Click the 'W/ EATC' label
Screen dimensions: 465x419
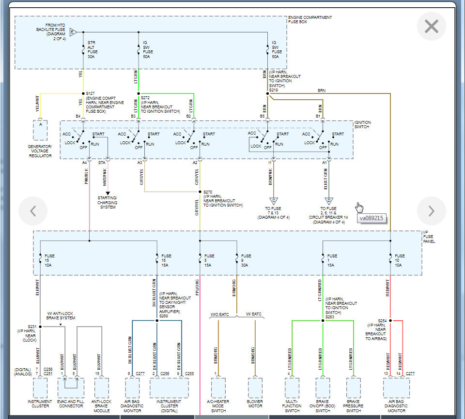click(253, 314)
